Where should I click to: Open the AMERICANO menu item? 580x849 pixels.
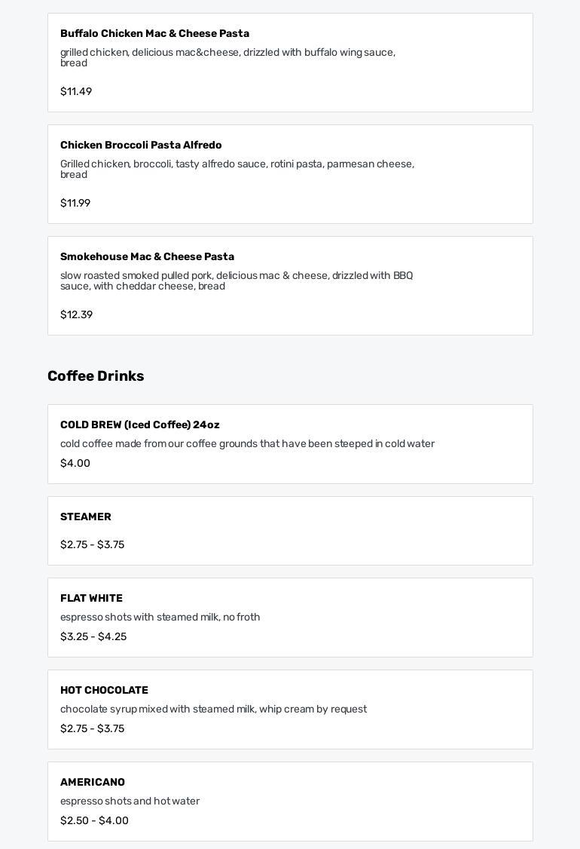point(290,801)
